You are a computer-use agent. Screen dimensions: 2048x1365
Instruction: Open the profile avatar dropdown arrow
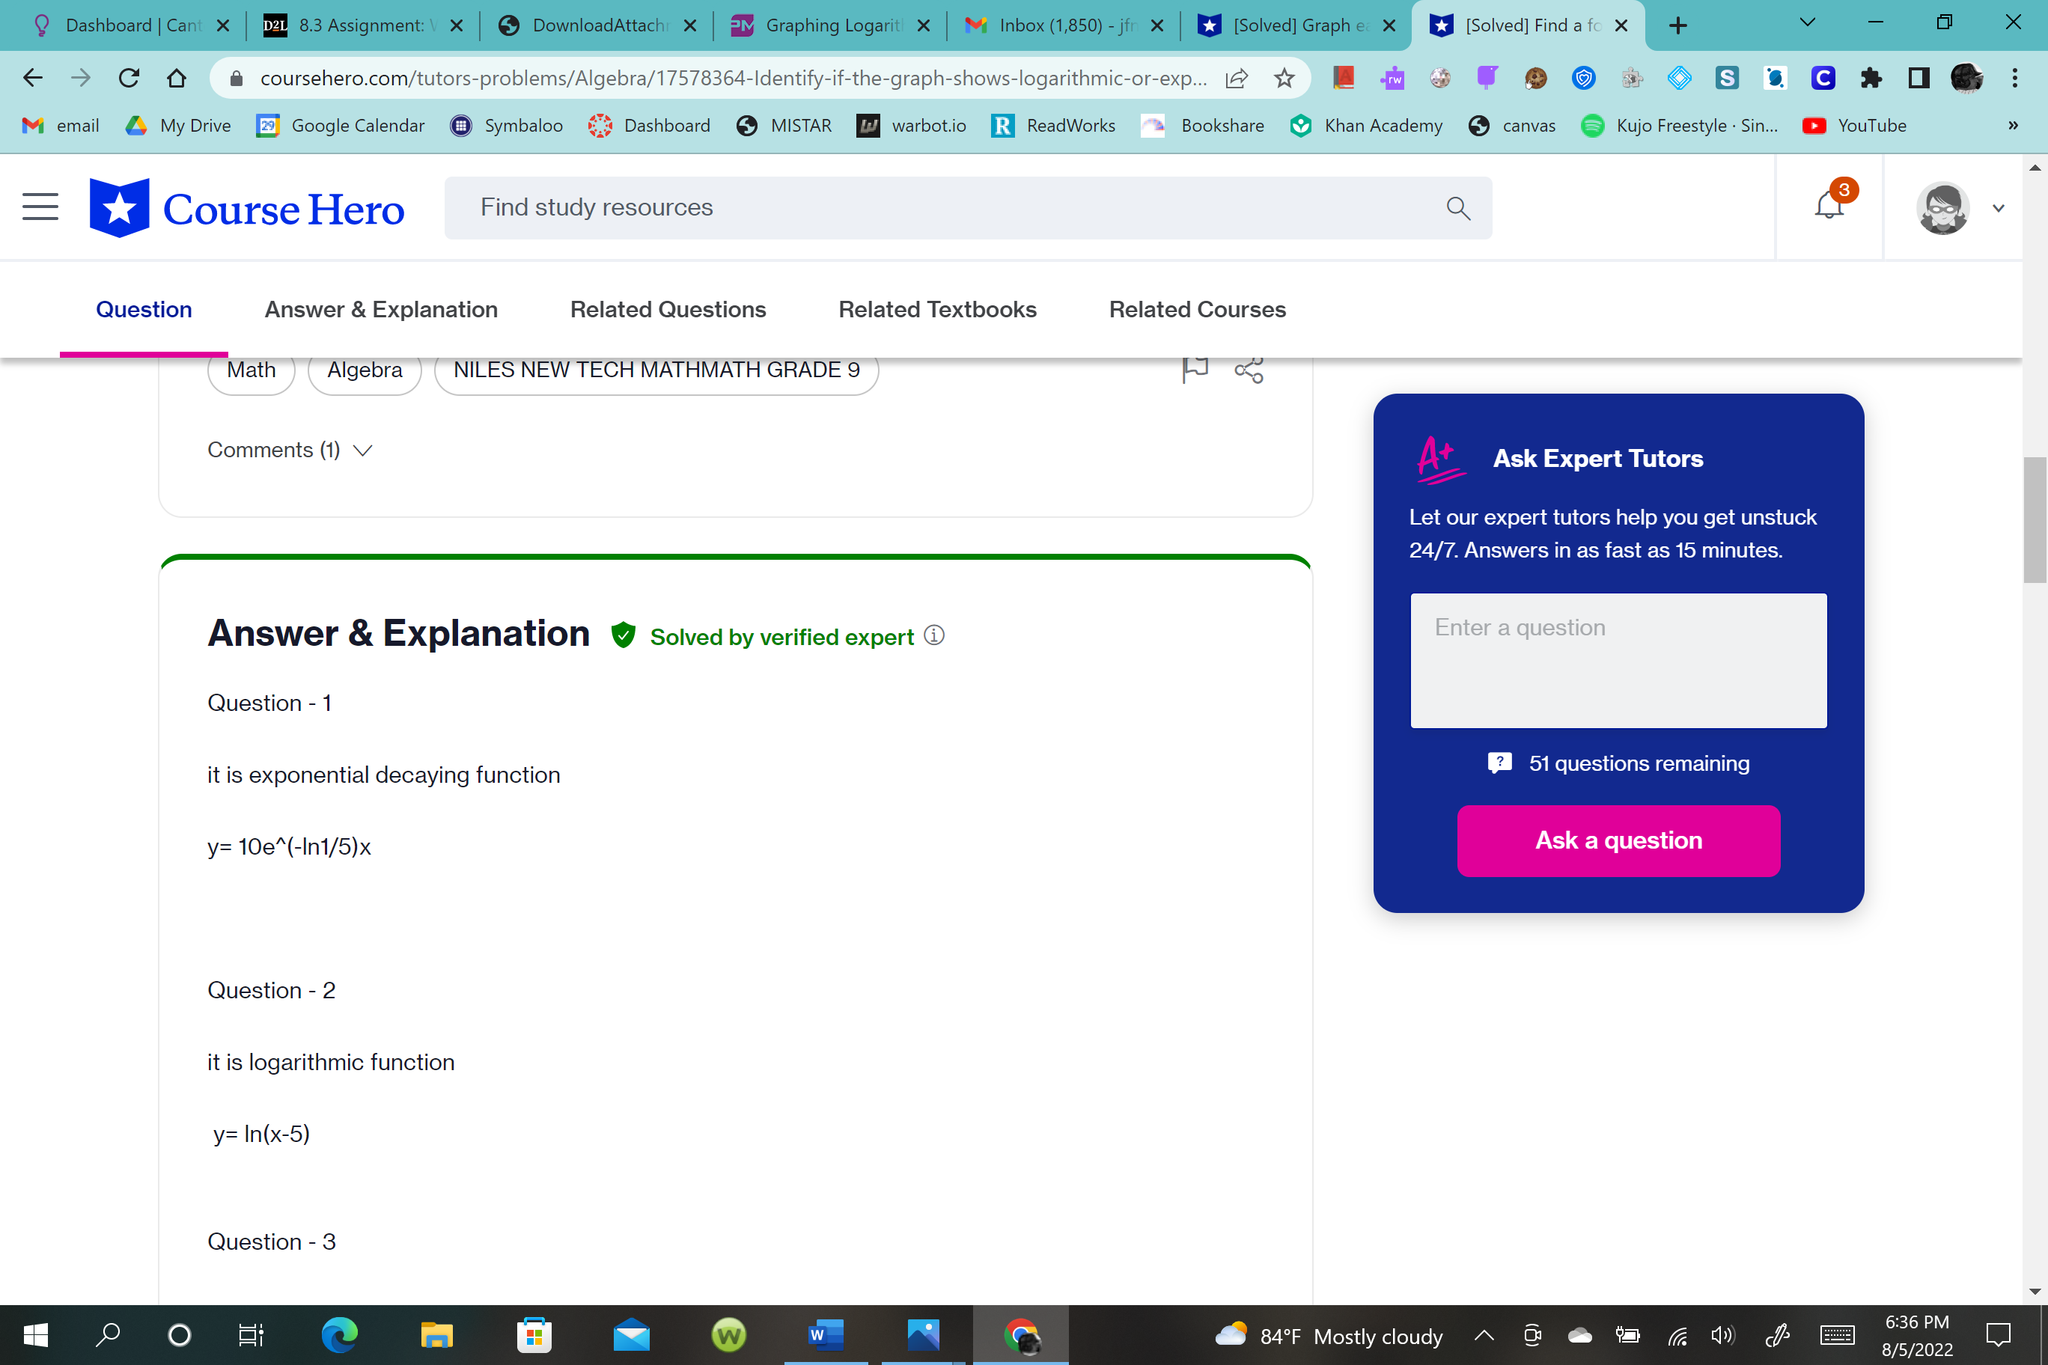click(x=1999, y=208)
